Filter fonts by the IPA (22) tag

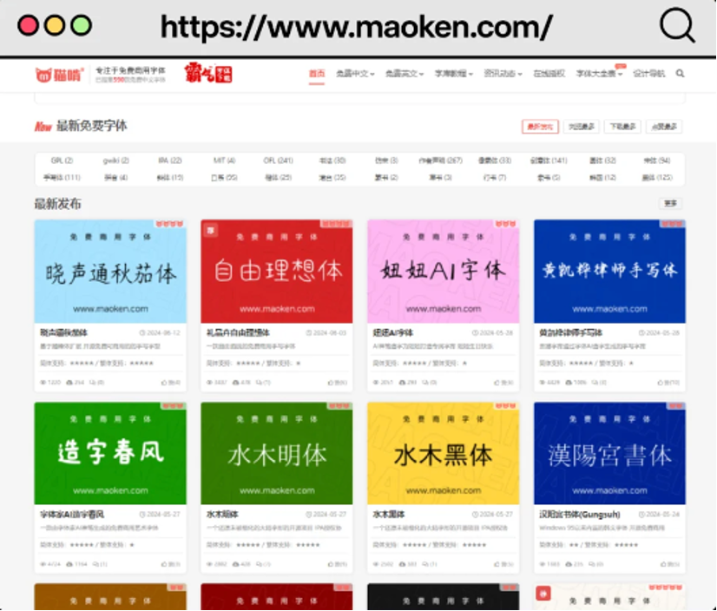[x=170, y=161]
